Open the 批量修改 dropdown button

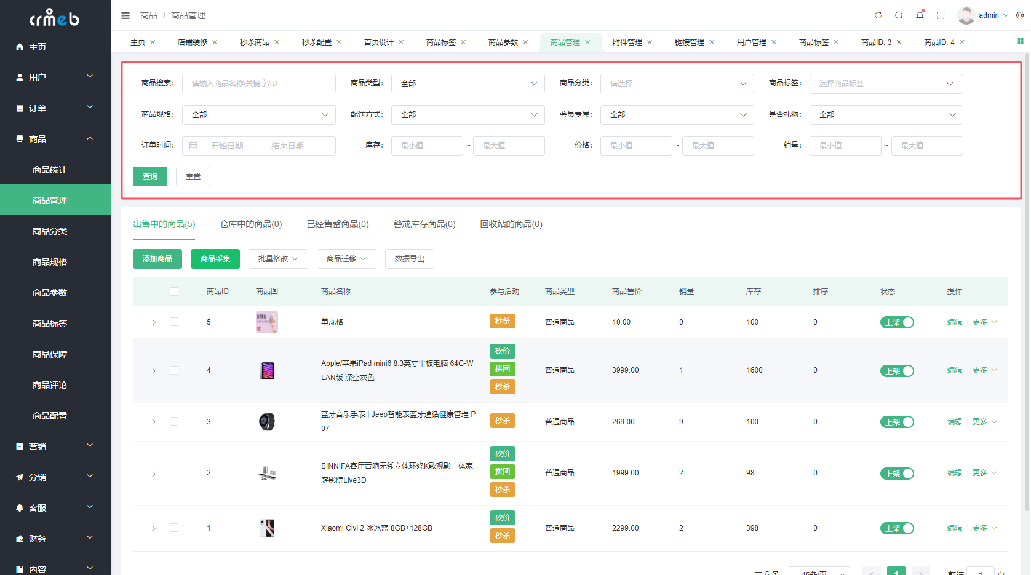(277, 259)
